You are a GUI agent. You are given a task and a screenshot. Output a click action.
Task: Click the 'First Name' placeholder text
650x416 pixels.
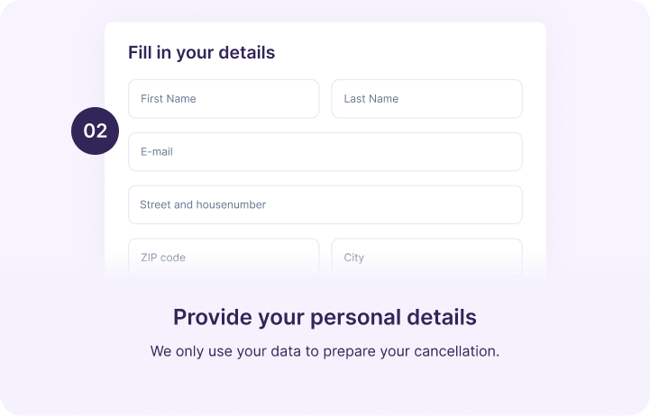pyautogui.click(x=169, y=99)
